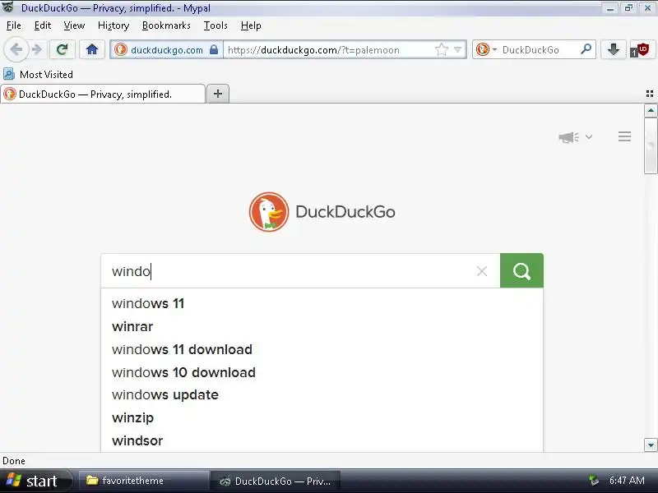
Task: Go forward with the forward arrow button
Action: click(37, 49)
